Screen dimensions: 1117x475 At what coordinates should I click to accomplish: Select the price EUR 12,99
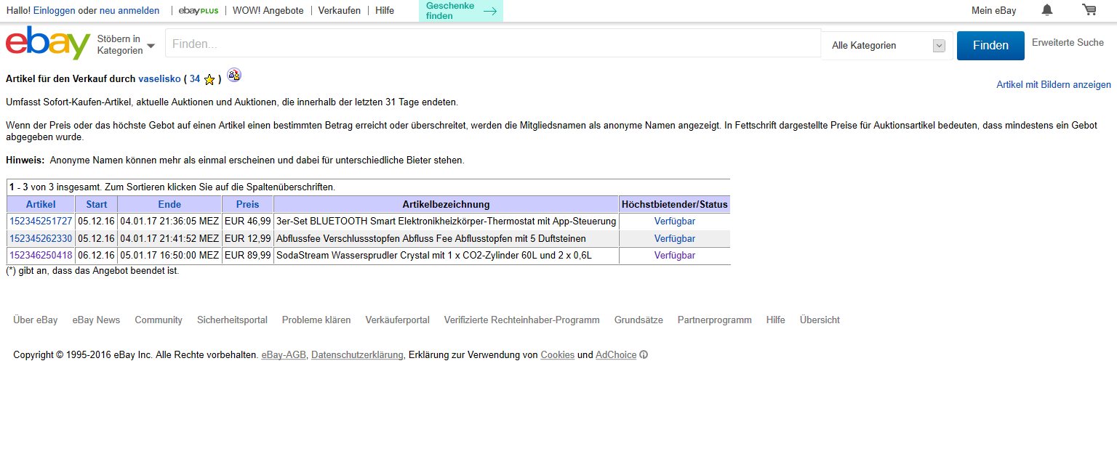point(248,238)
